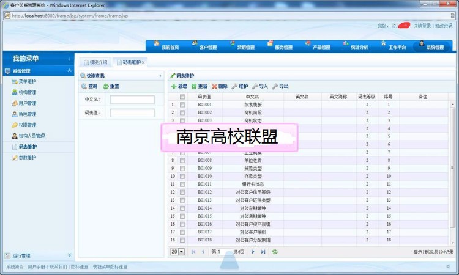Click the page number input in pager
The height and width of the screenshot is (275, 459).
click(225, 252)
